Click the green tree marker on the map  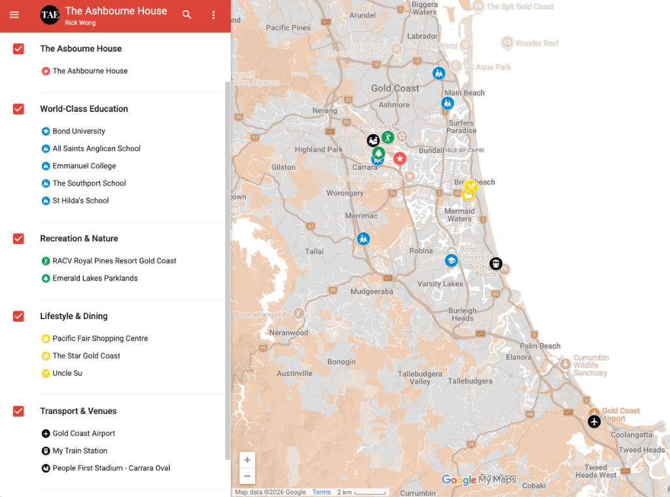click(x=378, y=153)
